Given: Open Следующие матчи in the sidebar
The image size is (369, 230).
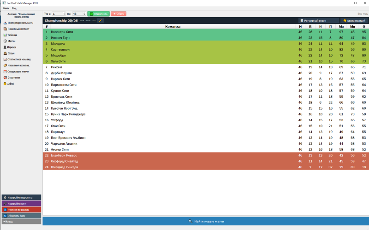Looking at the screenshot, I should click(x=17, y=72).
